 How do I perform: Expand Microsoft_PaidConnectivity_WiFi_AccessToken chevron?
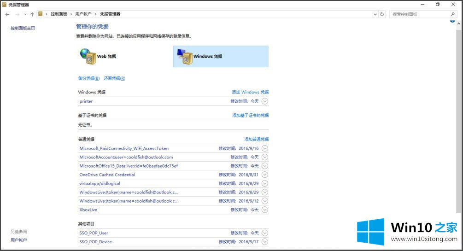tap(265, 148)
